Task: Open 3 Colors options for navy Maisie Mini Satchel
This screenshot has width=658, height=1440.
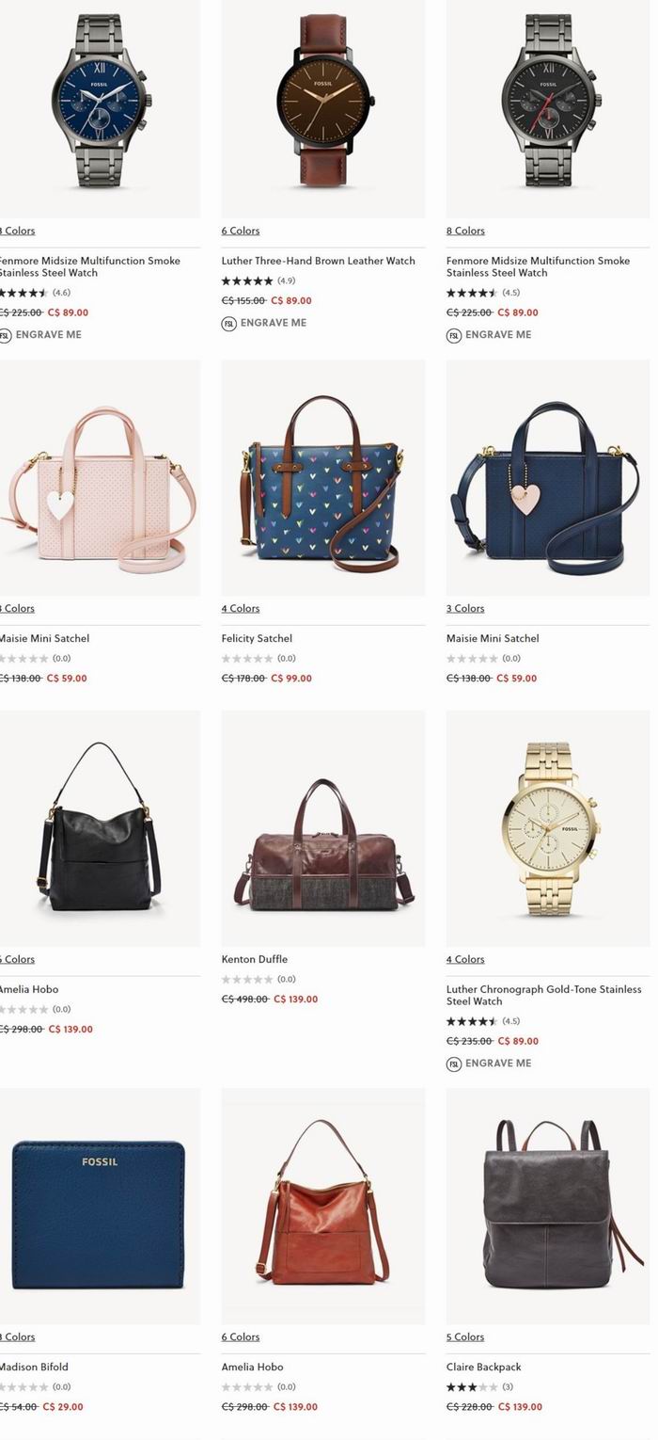Action: (465, 609)
